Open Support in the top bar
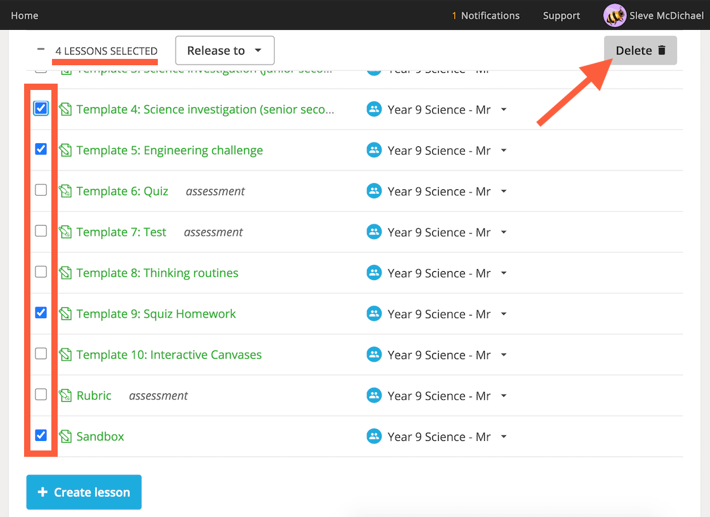This screenshot has width=710, height=517. click(x=562, y=15)
